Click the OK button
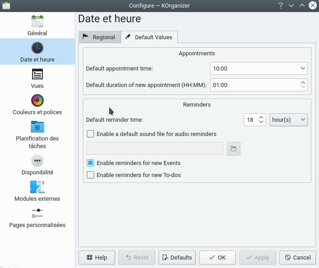Image resolution: width=319 pixels, height=268 pixels. click(x=217, y=257)
